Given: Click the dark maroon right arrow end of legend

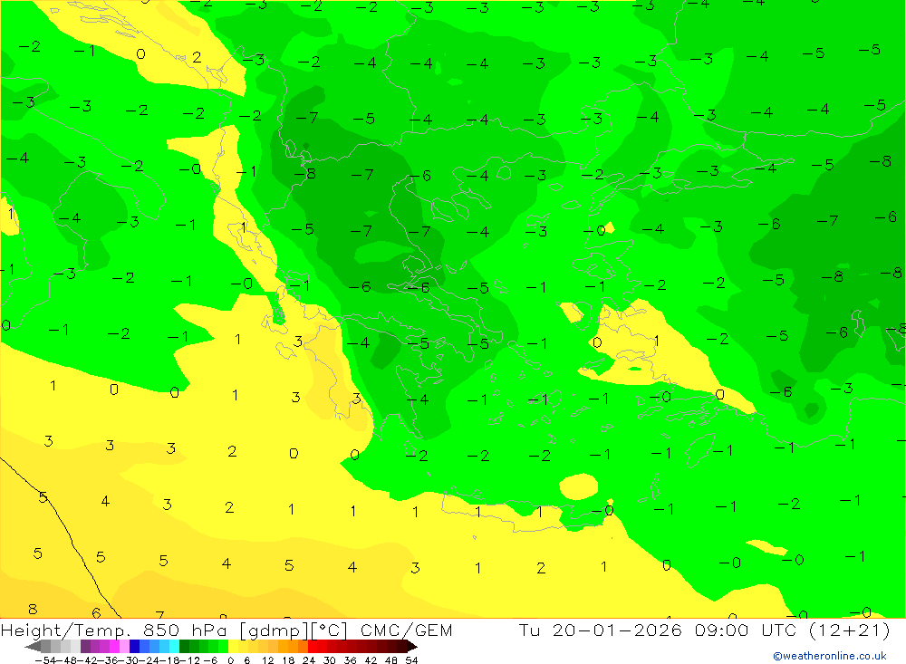Looking at the screenshot, I should (x=412, y=647).
